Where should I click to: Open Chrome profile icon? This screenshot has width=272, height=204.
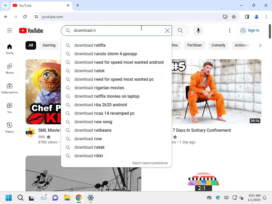tap(257, 17)
